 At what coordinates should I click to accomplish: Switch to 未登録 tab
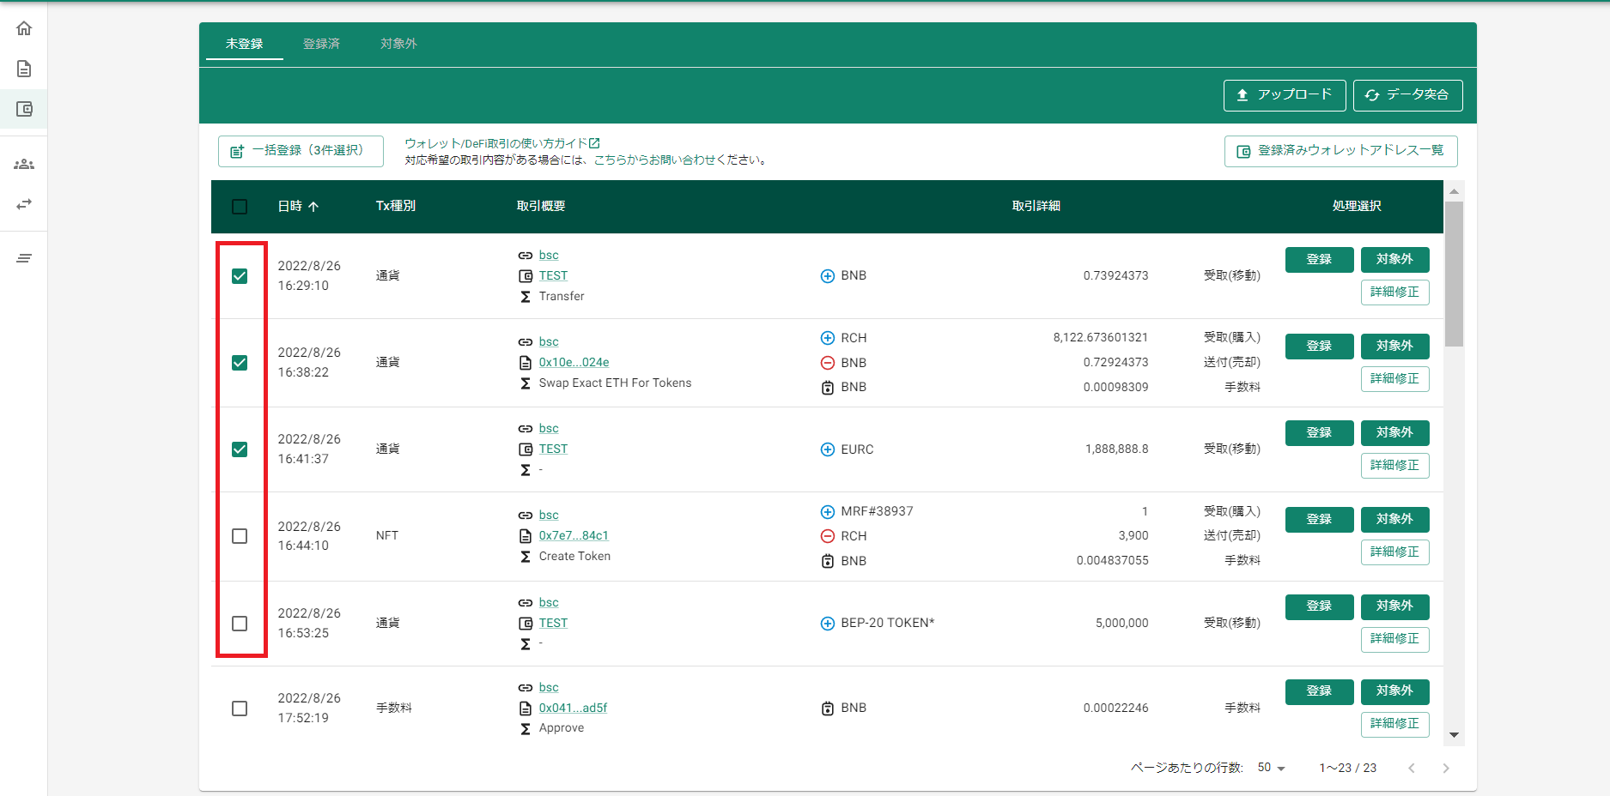(245, 44)
